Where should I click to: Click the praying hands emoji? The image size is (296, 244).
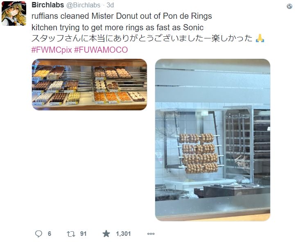point(260,38)
